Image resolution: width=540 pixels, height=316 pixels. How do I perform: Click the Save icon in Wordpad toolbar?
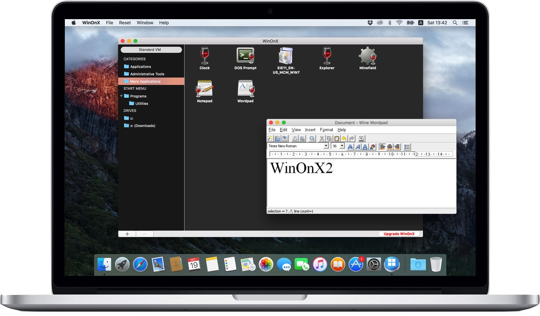pyautogui.click(x=285, y=139)
